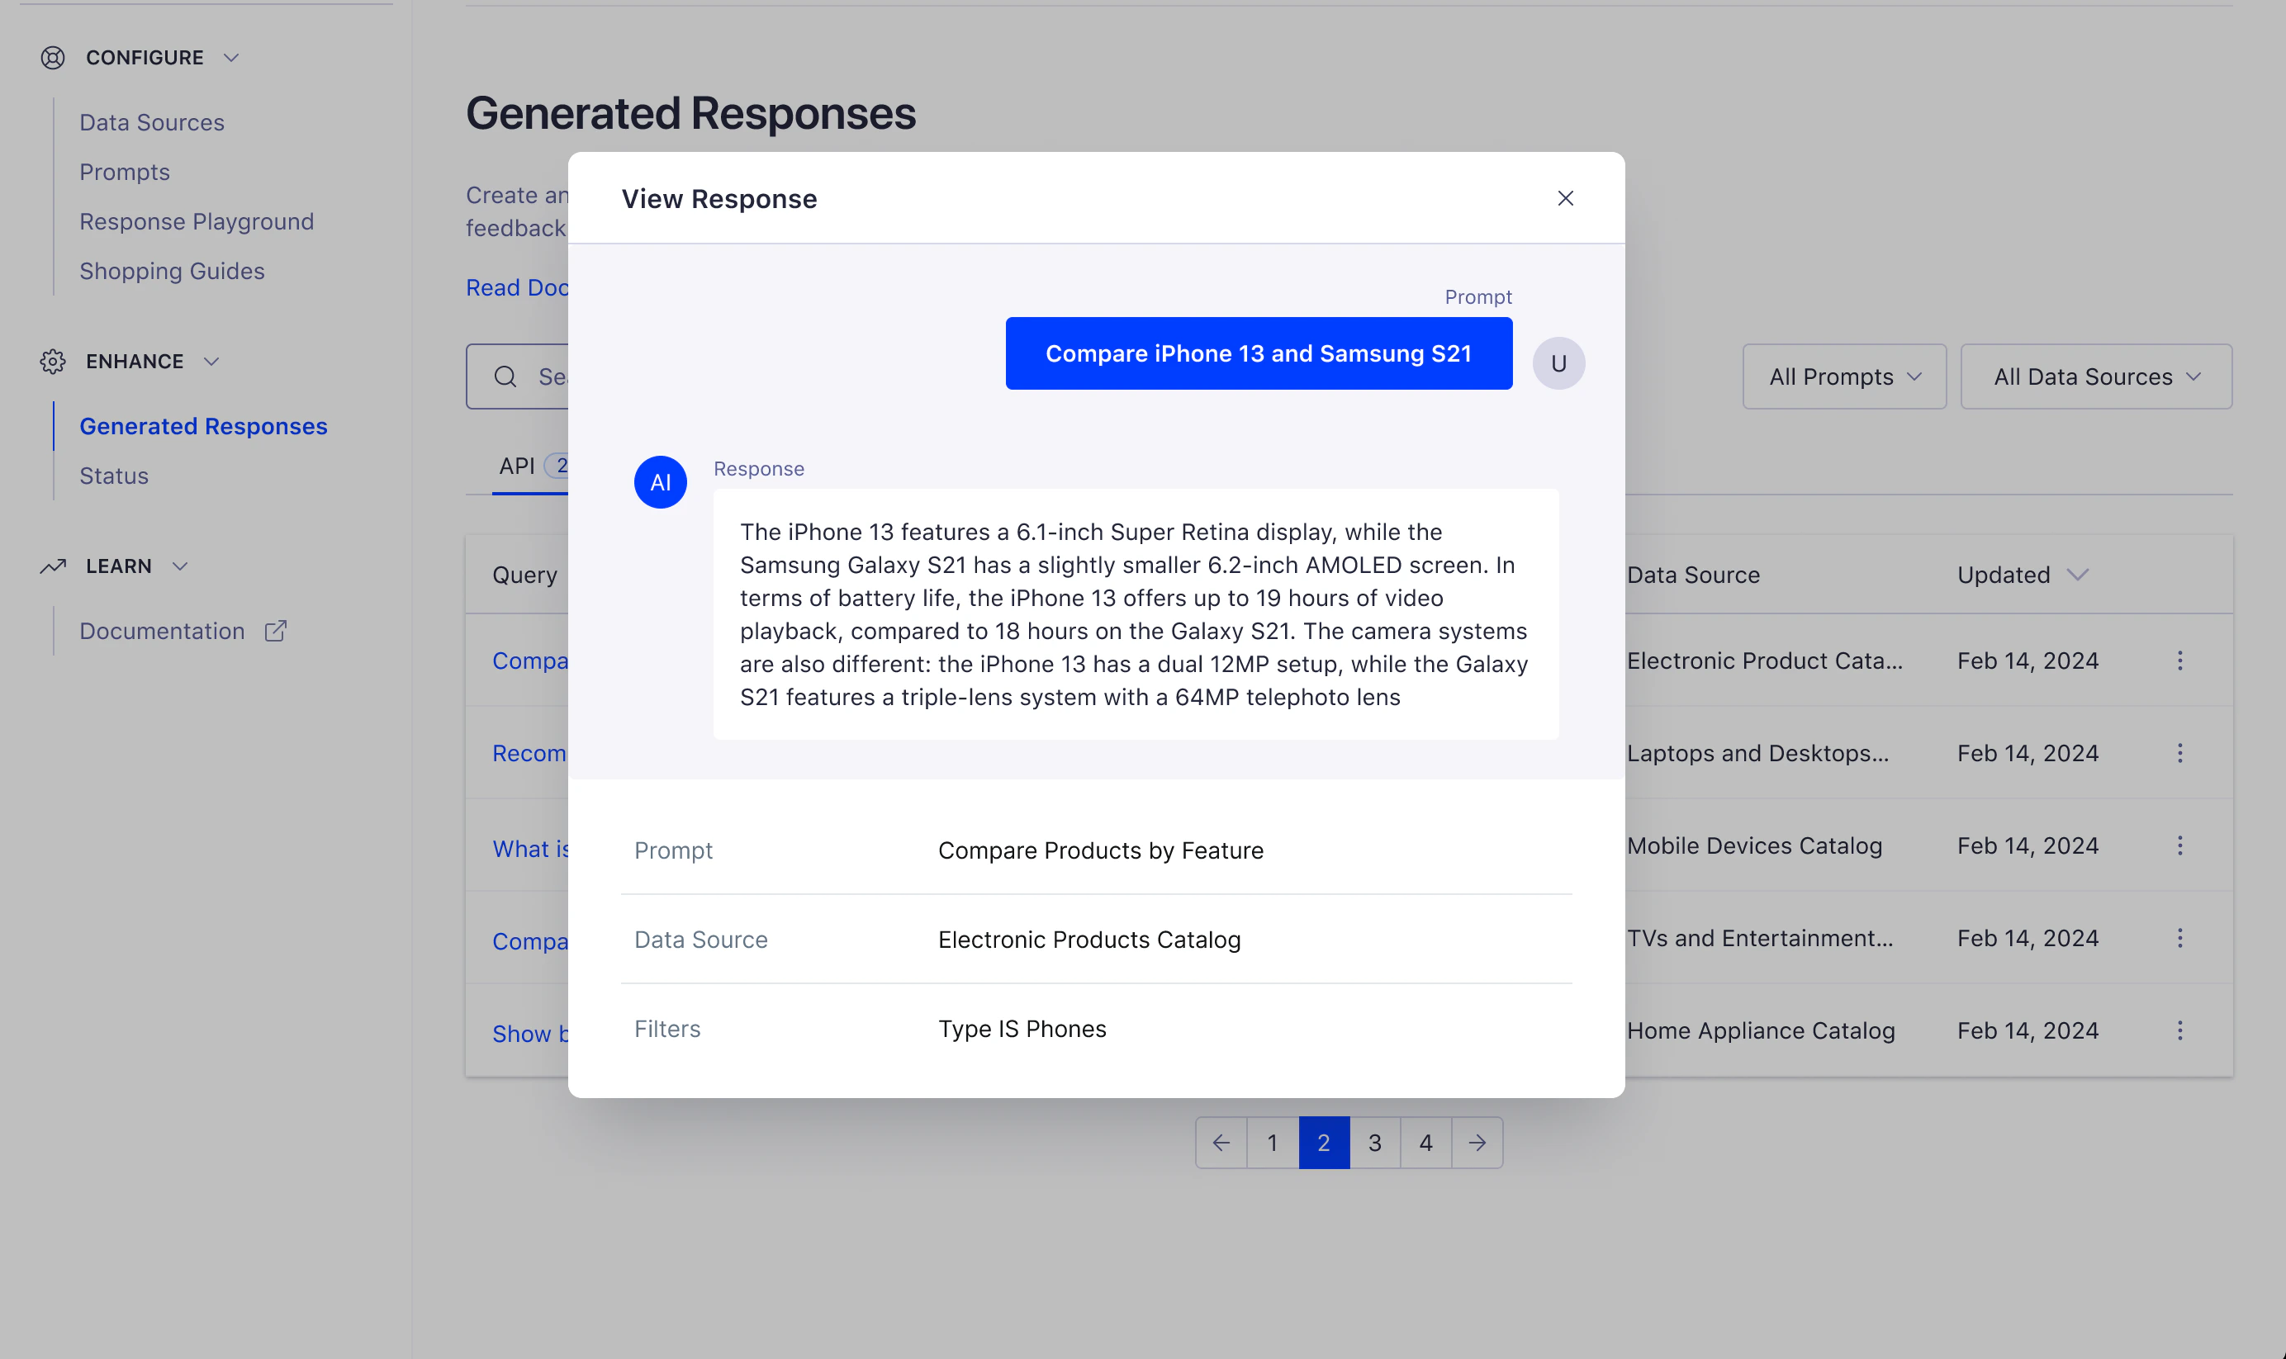Open Data Sources in sidebar
The width and height of the screenshot is (2286, 1359).
pos(152,123)
